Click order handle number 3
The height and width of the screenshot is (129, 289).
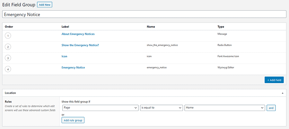[x=8, y=58]
